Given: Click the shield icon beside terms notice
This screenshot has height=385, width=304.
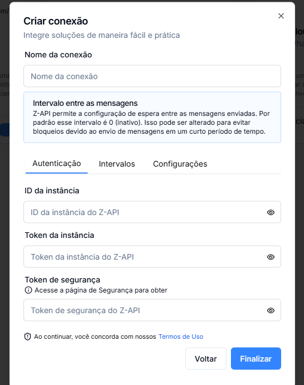Looking at the screenshot, I should (x=27, y=337).
